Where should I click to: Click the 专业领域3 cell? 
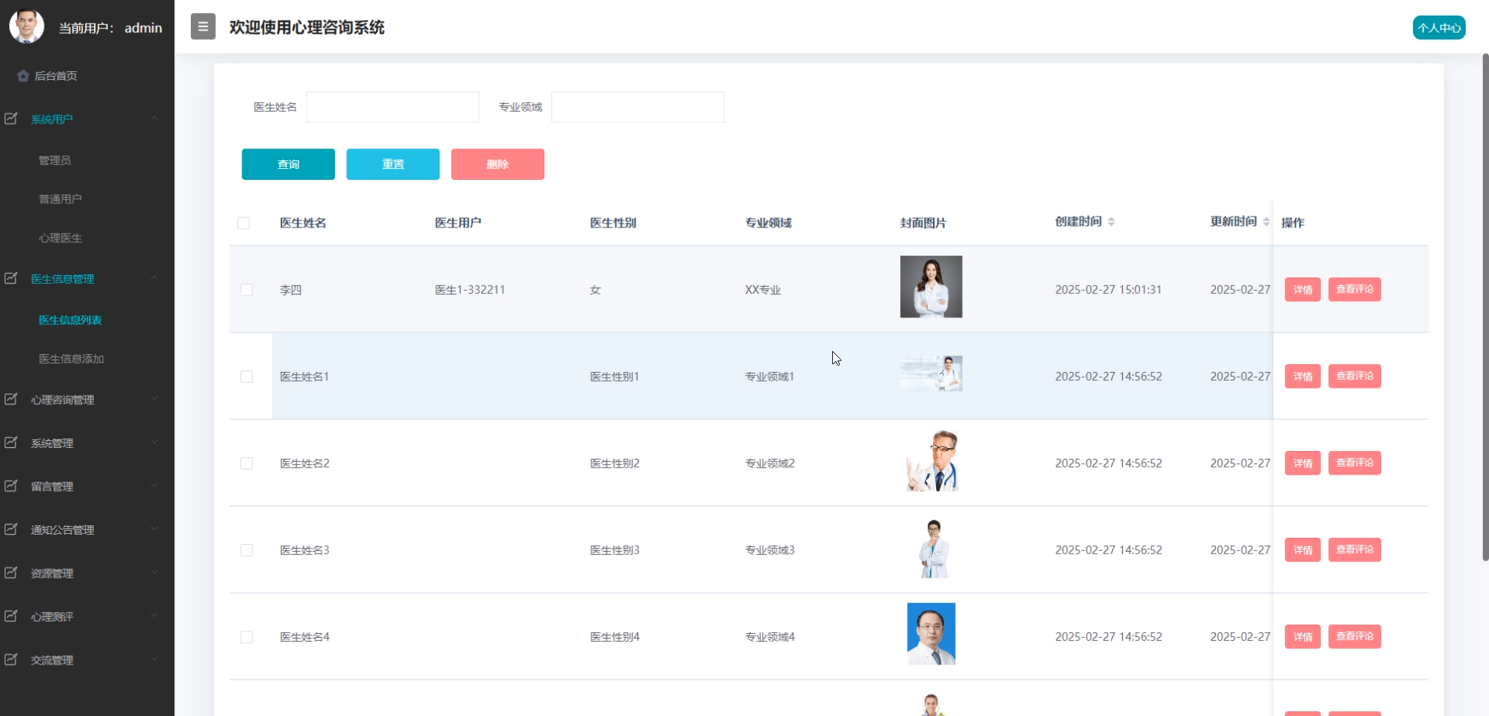coord(770,550)
